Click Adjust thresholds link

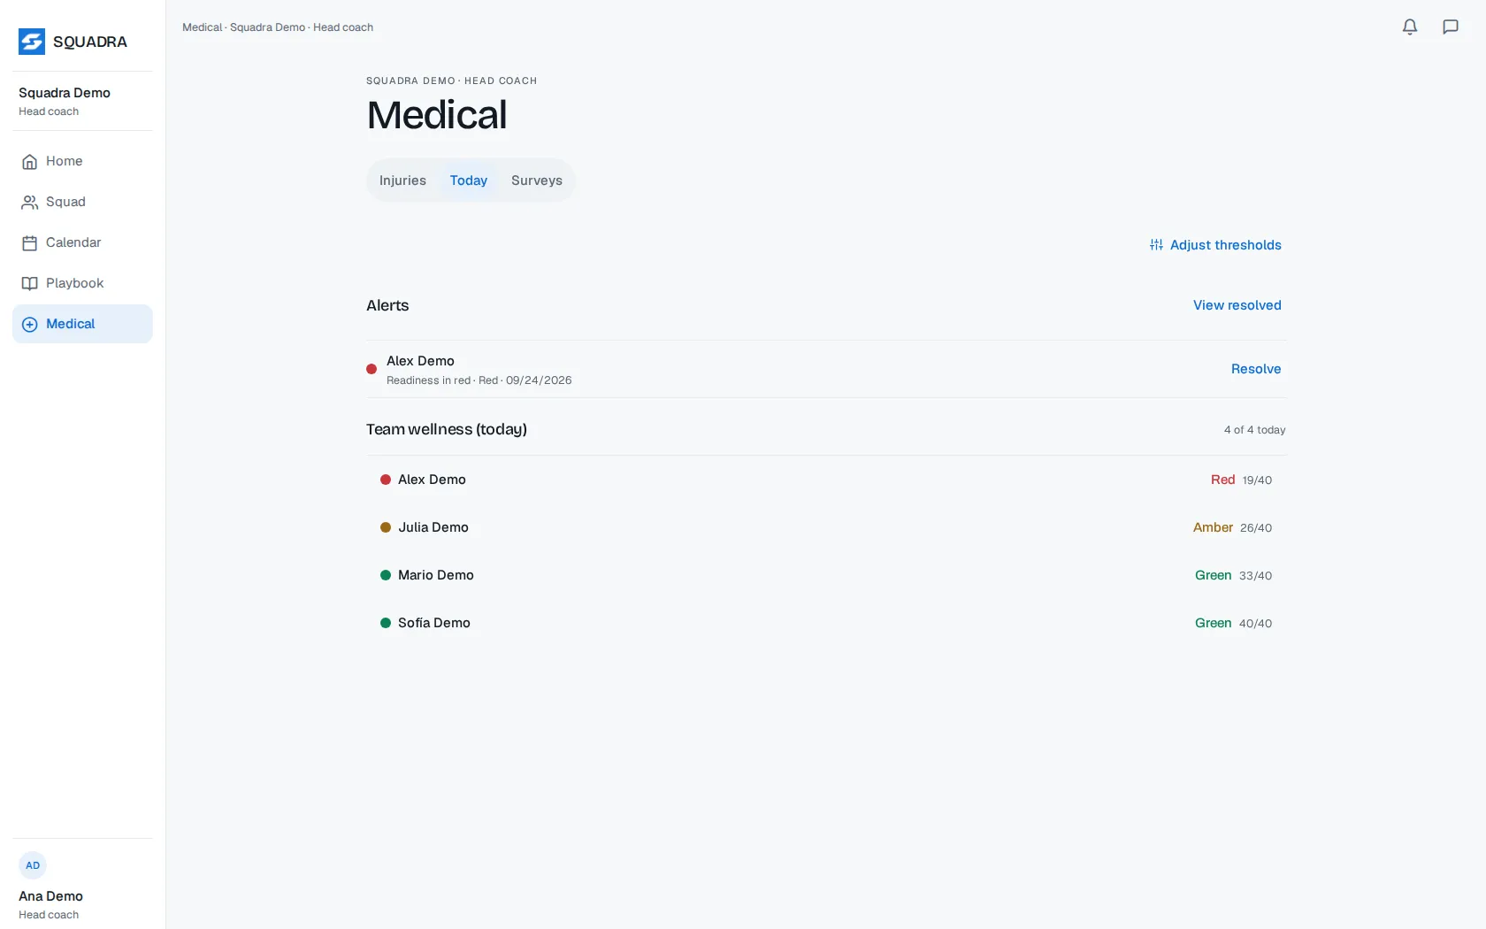pyautogui.click(x=1215, y=245)
